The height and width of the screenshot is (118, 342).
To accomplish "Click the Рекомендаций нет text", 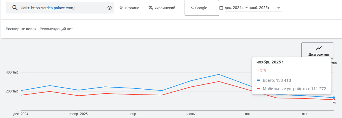I will (x=56, y=29).
